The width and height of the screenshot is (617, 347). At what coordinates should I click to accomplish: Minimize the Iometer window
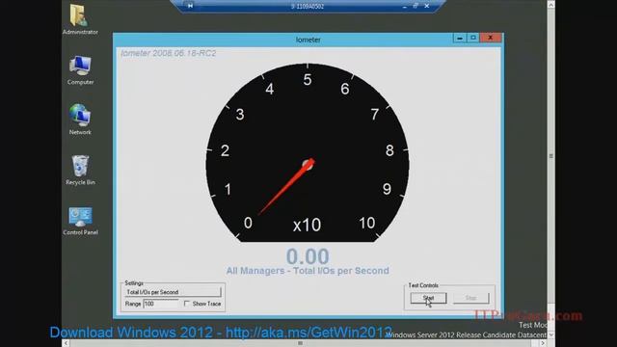[x=460, y=38]
